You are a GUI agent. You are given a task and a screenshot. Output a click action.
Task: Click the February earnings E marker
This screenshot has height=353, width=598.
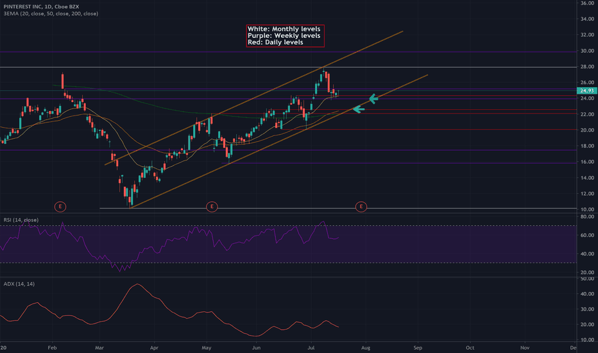(x=60, y=207)
